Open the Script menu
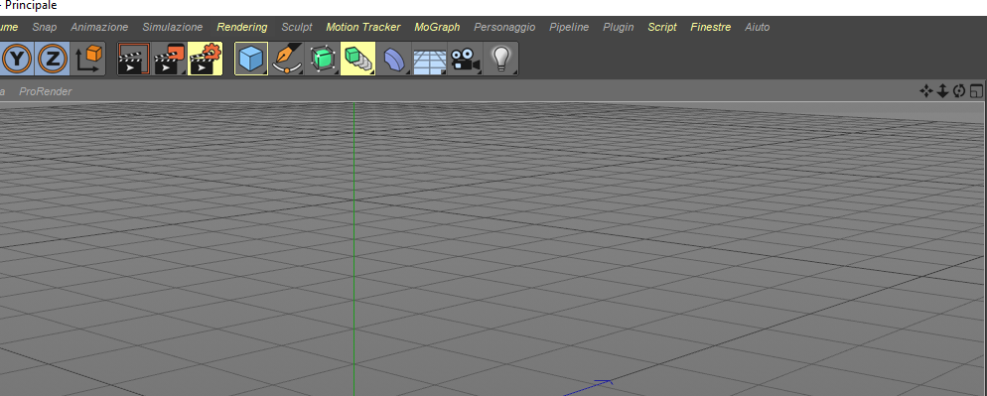987x396 pixels. coord(662,27)
